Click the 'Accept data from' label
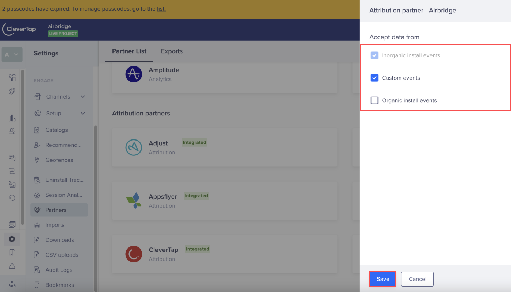 pyautogui.click(x=394, y=37)
